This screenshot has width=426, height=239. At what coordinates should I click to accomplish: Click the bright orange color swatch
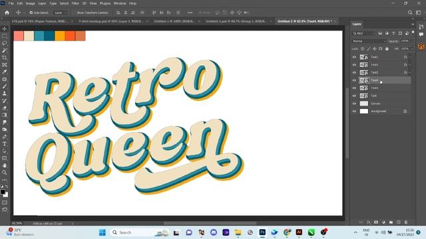[x=70, y=36]
